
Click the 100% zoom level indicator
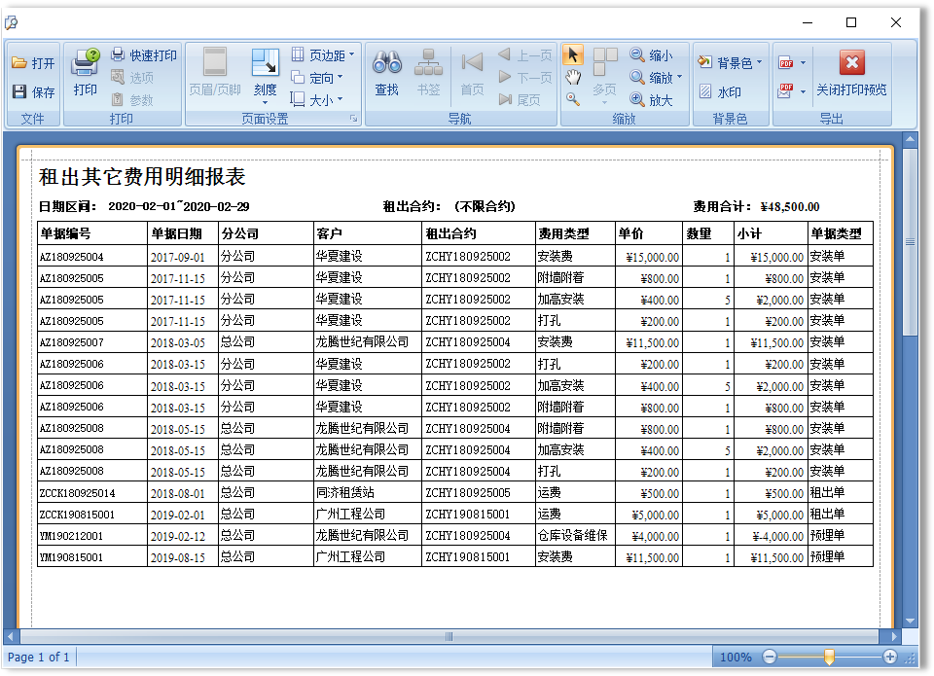736,658
